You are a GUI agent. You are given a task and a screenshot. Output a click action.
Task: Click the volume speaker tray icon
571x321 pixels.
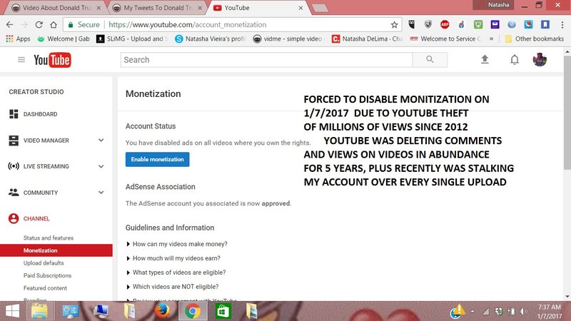(523, 312)
